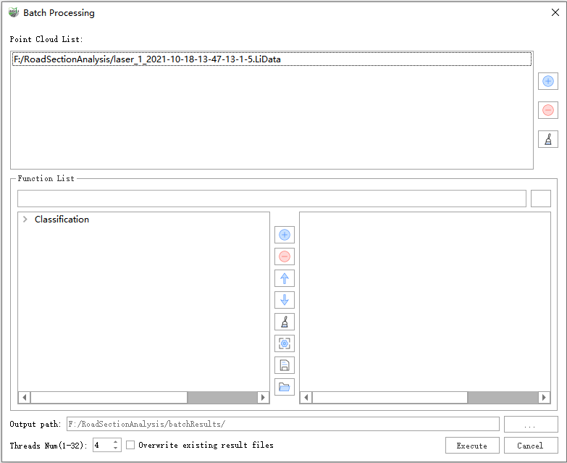Save the function list to file

click(x=285, y=365)
